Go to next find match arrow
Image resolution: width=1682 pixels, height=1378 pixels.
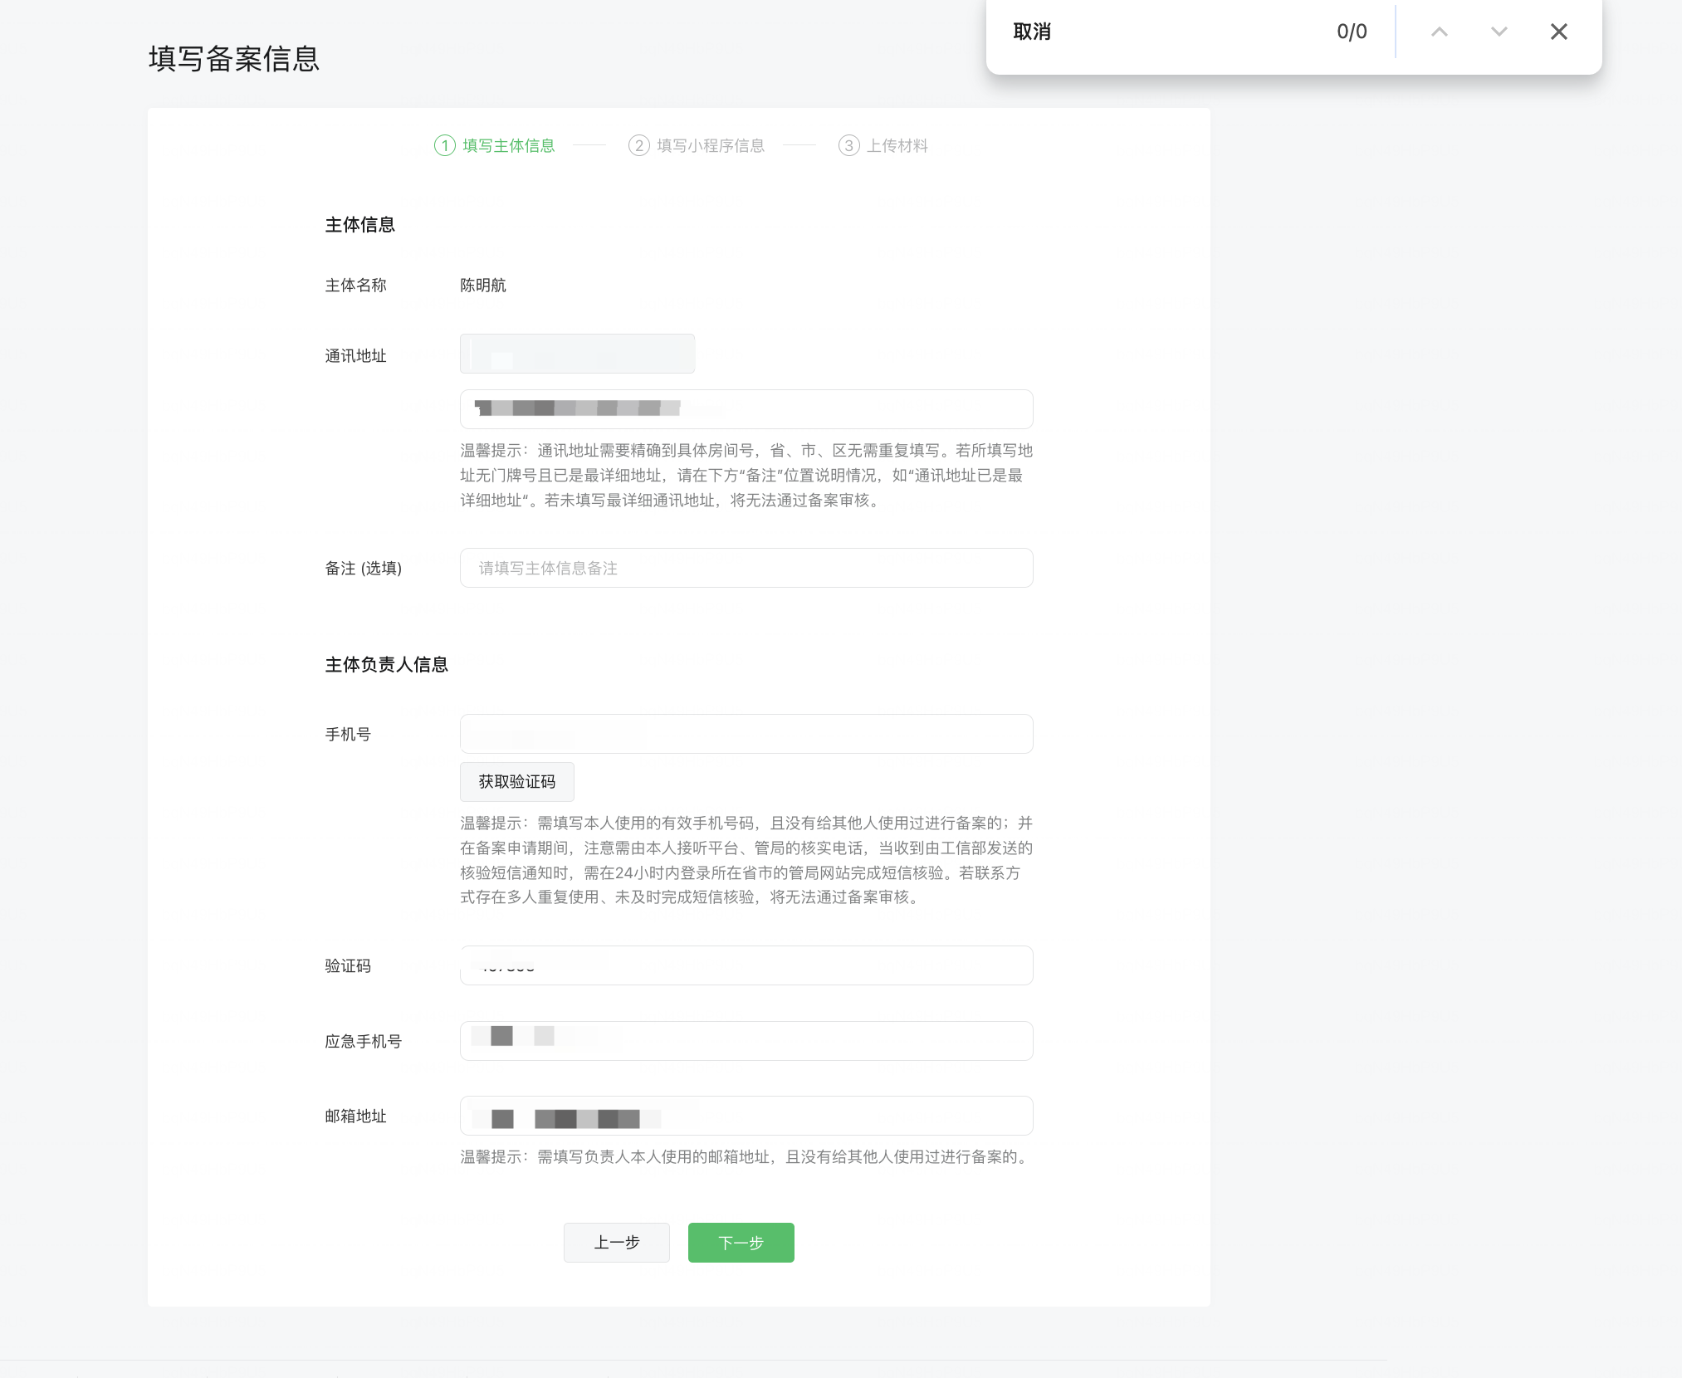point(1499,32)
